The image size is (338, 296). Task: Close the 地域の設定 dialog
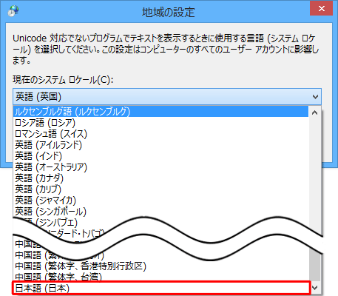322,8
